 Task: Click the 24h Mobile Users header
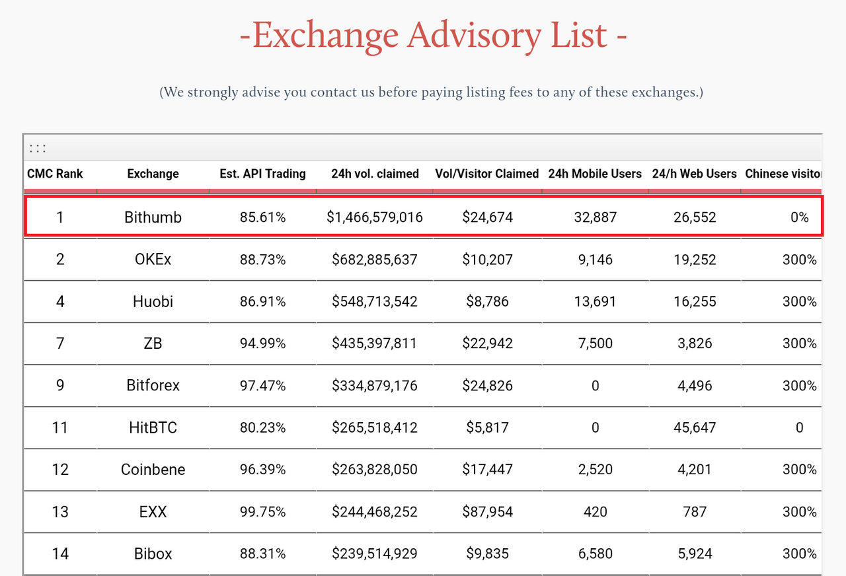[595, 174]
